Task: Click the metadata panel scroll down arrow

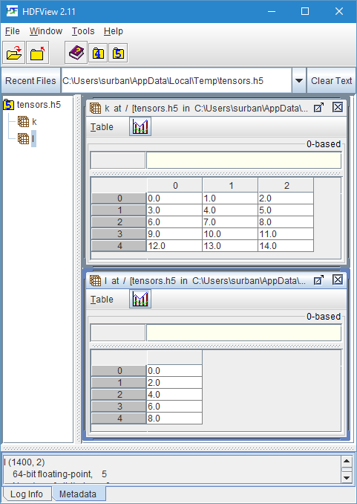Action: pyautogui.click(x=347, y=477)
